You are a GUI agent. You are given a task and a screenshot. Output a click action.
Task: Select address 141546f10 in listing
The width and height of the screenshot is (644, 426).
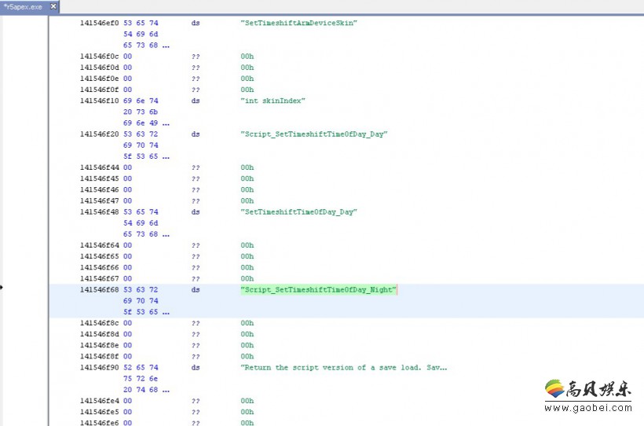[99, 101]
